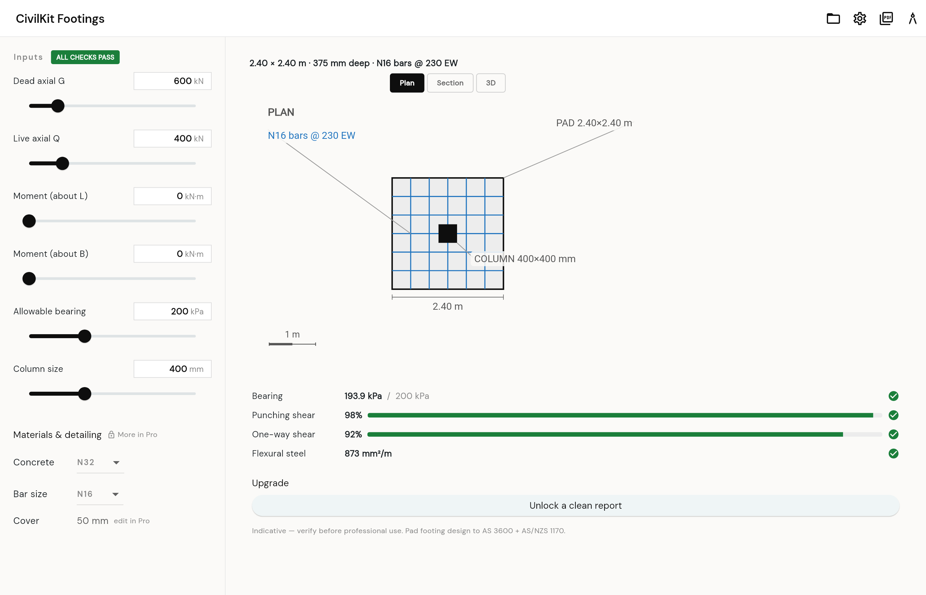This screenshot has height=595, width=926.
Task: Open the Bar size N16 dropdown
Action: pos(100,494)
